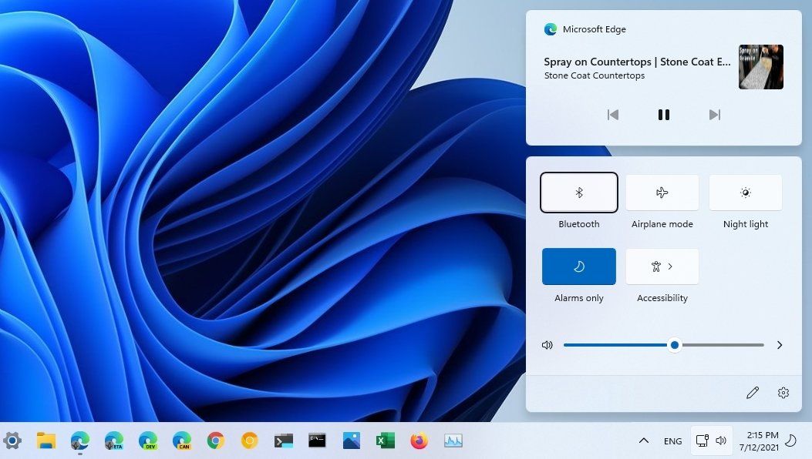812x459 pixels.
Task: Enable Airplane mode
Action: [x=662, y=193]
